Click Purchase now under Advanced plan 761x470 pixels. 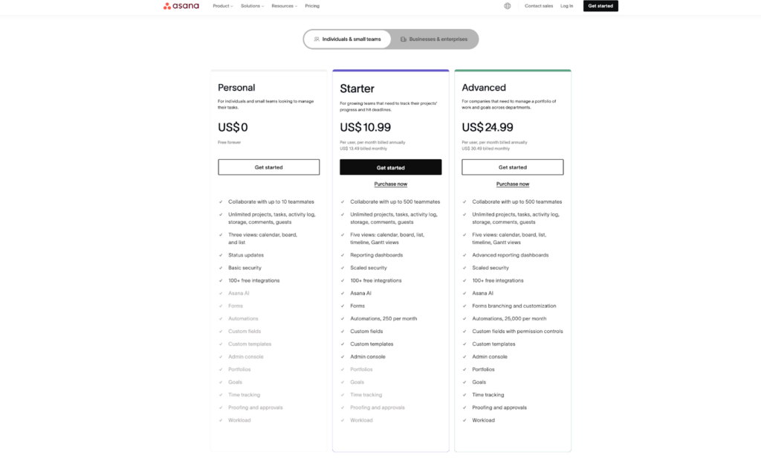[513, 184]
